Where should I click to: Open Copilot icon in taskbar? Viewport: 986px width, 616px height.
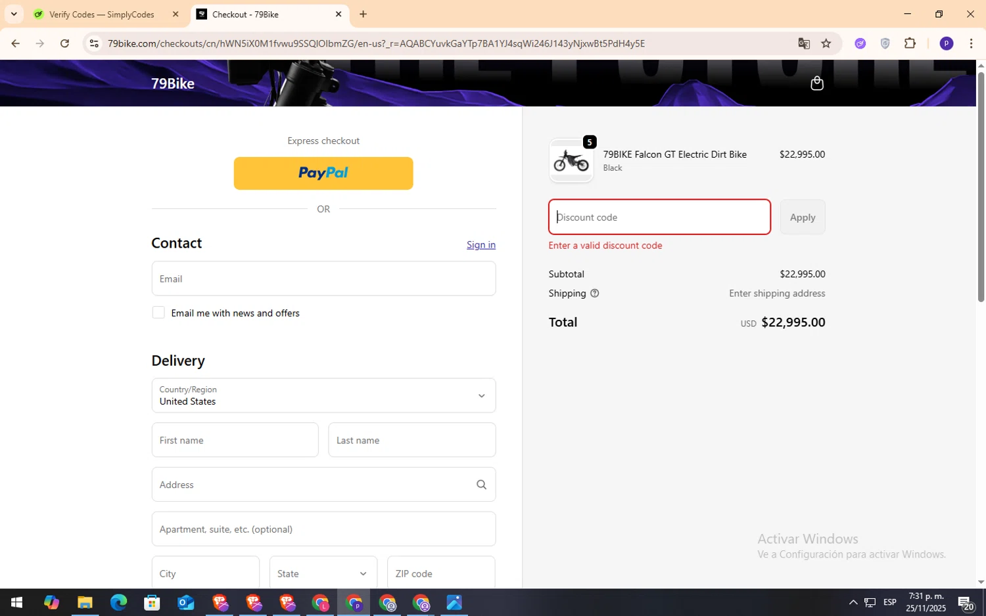pos(51,602)
